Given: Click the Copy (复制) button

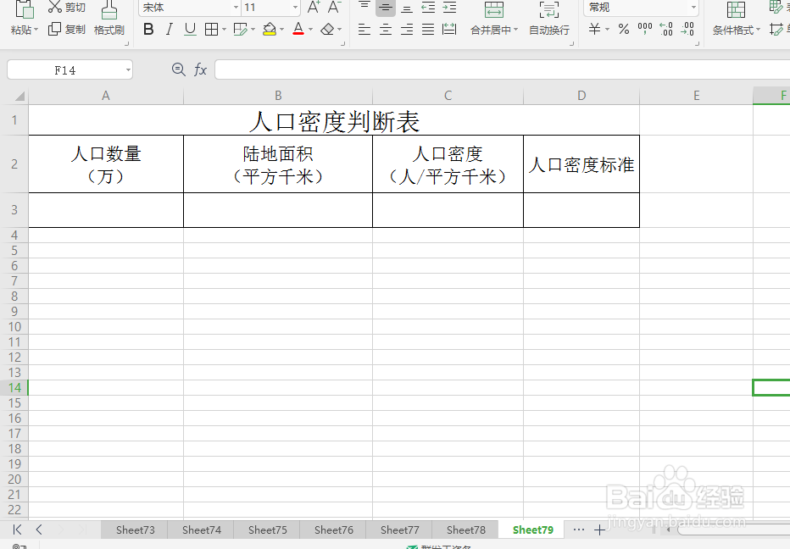Looking at the screenshot, I should (66, 30).
